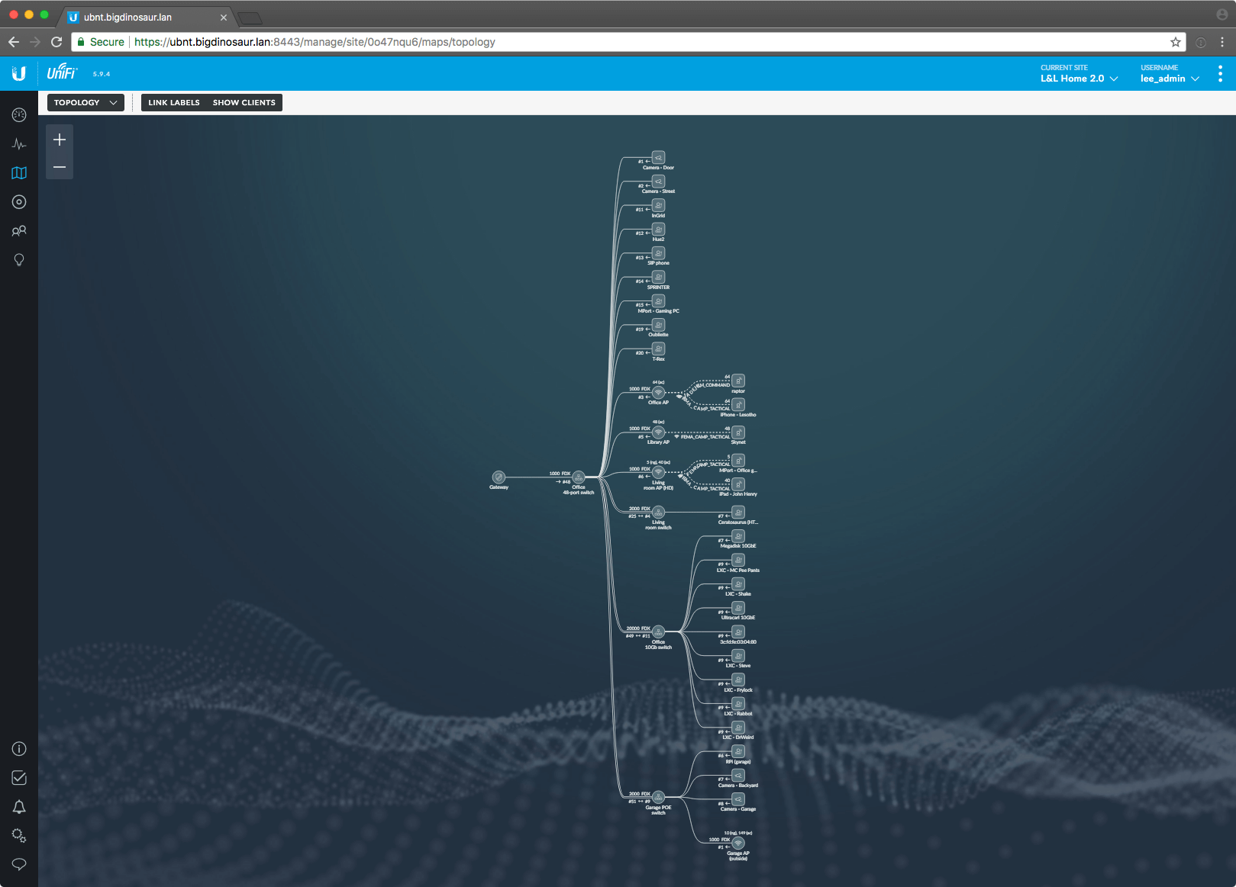Open the Insights lightbulb icon
Image resolution: width=1236 pixels, height=887 pixels.
click(19, 260)
